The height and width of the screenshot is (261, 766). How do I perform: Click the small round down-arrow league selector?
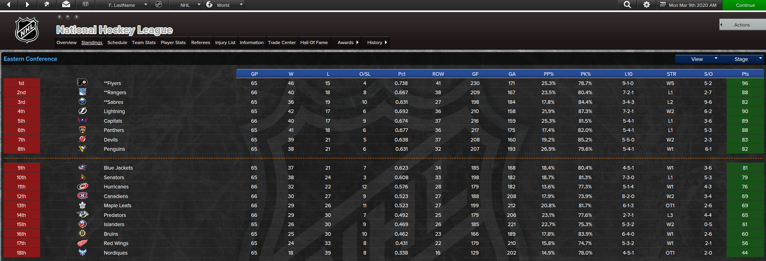68,17
